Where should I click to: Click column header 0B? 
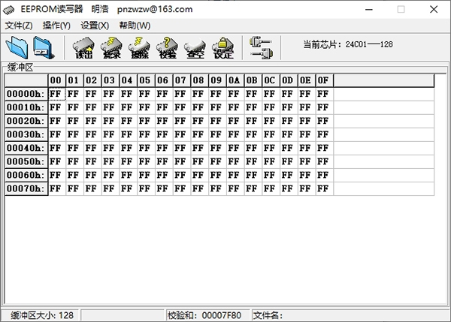253,80
